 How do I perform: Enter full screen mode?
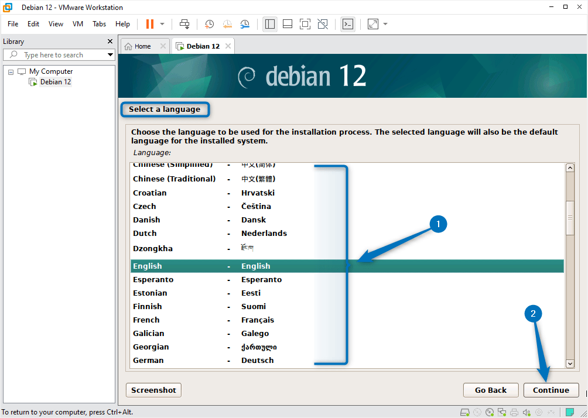pyautogui.click(x=305, y=24)
